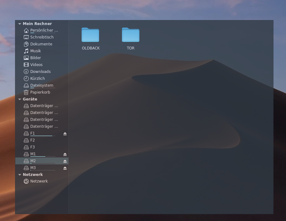
Task: Click the home icon for Persönlicher folder
Action: point(26,30)
